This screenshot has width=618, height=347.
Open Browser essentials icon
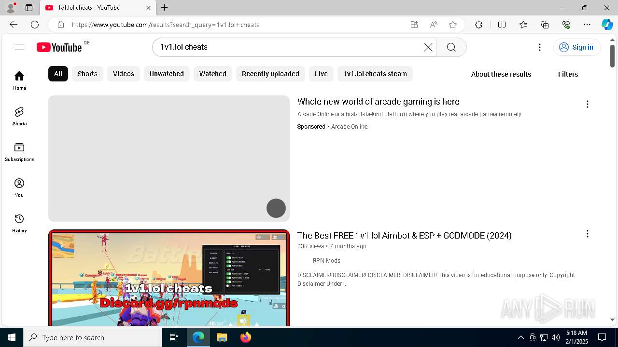click(566, 25)
